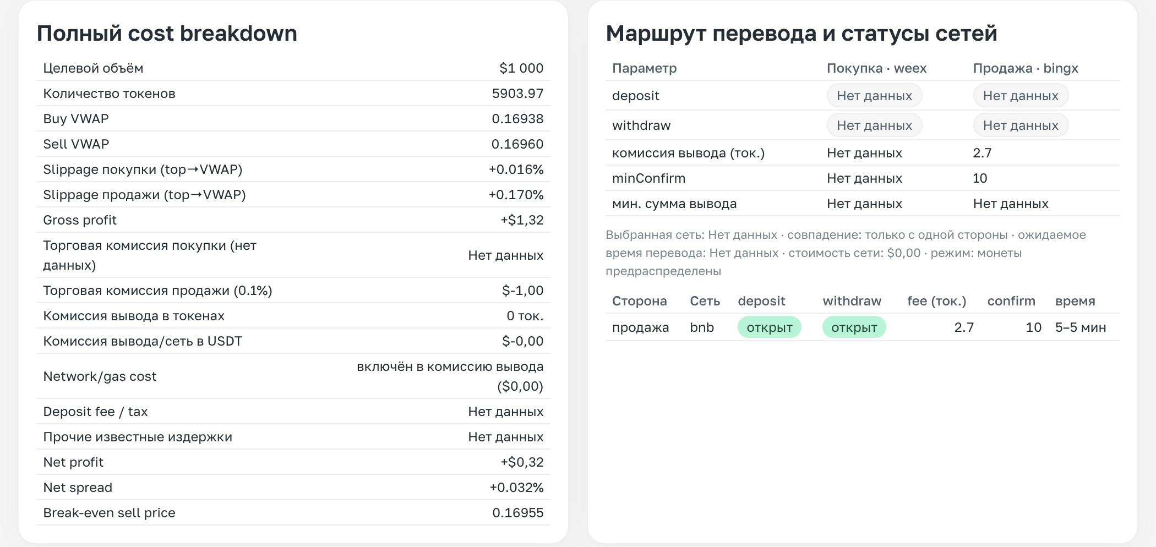
Task: Click the 'fee (ток.)' column header
Action: click(937, 301)
